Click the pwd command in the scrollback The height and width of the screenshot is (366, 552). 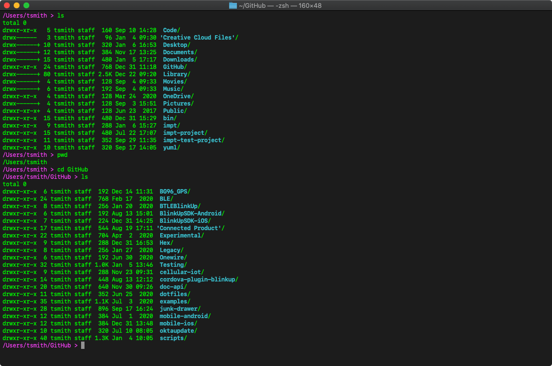pyautogui.click(x=63, y=154)
